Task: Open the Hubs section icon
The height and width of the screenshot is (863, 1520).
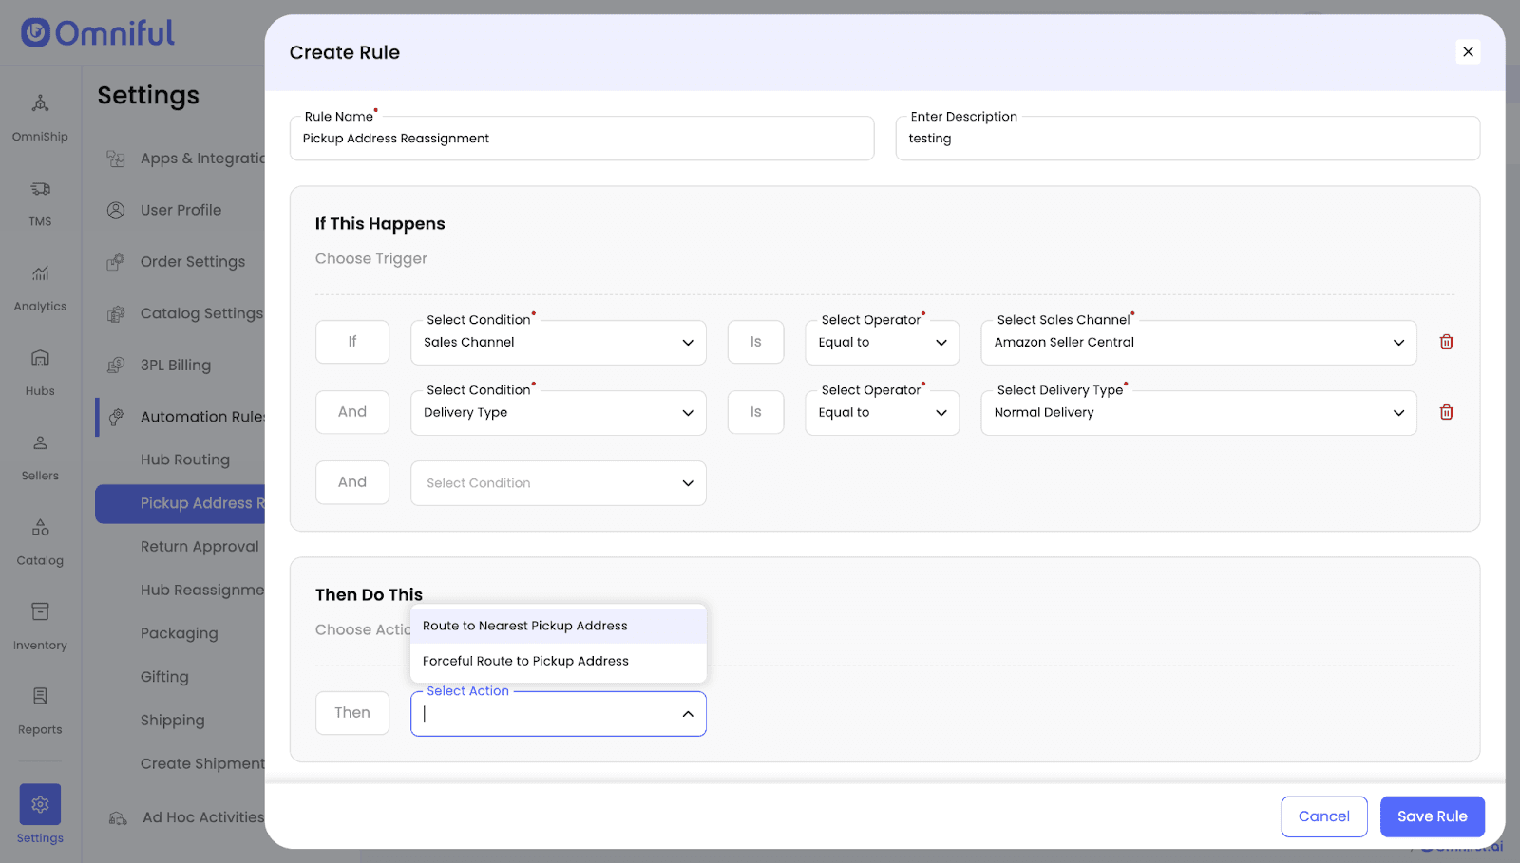Action: (40, 359)
